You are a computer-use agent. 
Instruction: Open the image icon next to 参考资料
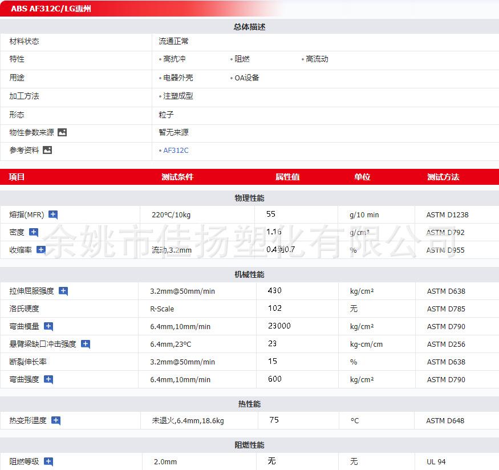[47, 150]
